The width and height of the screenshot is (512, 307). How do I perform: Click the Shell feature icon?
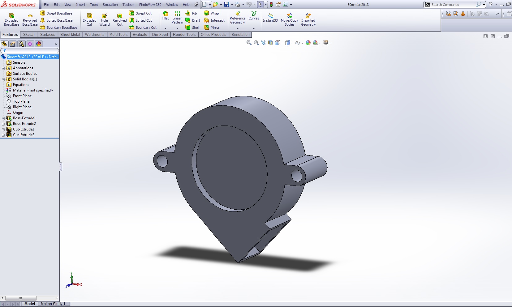coord(188,28)
